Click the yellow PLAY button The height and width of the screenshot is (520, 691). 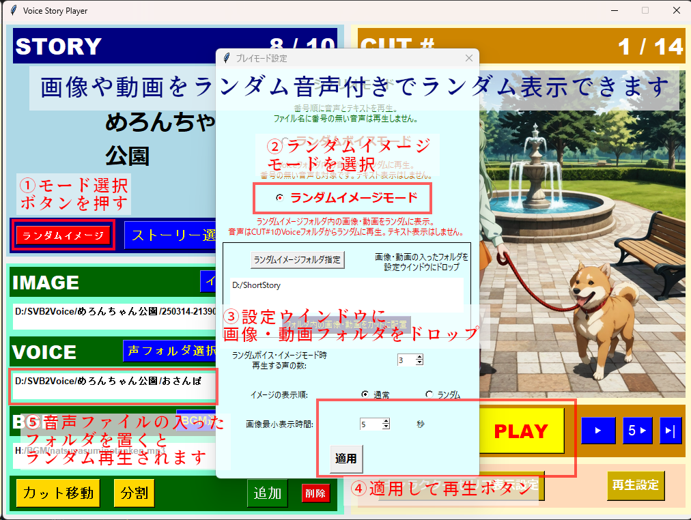522,431
